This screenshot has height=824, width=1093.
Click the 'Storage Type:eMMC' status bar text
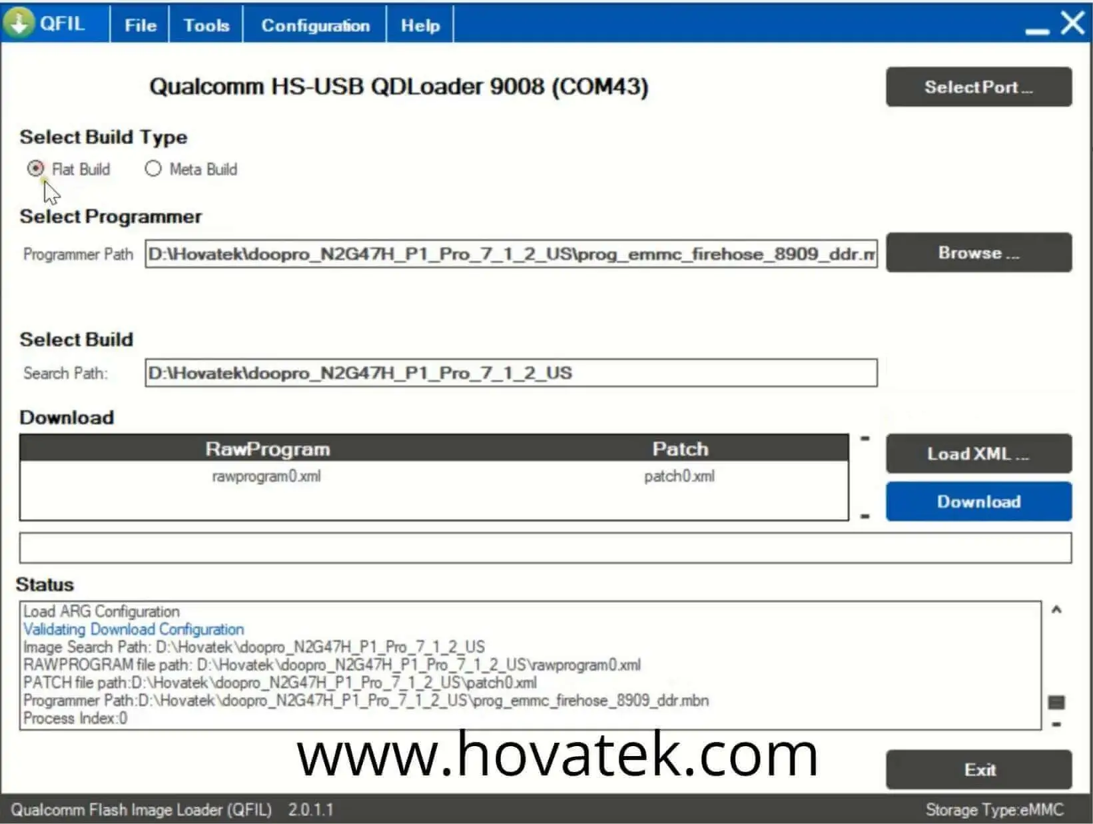[x=994, y=810]
